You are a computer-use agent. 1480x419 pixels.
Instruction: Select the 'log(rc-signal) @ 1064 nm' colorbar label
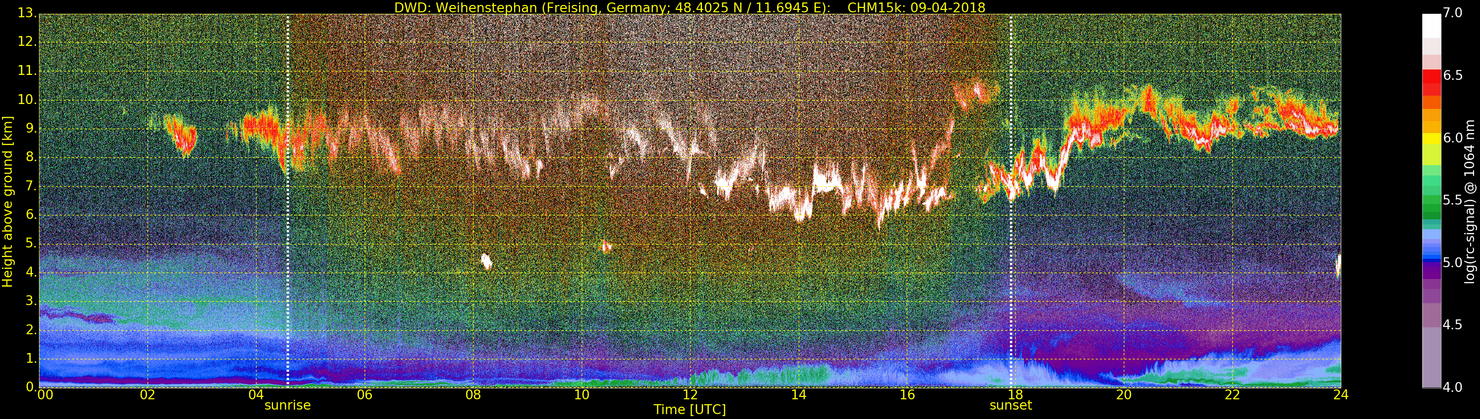coord(1470,202)
